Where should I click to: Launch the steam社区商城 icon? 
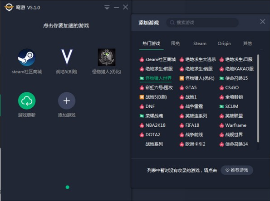(27, 57)
